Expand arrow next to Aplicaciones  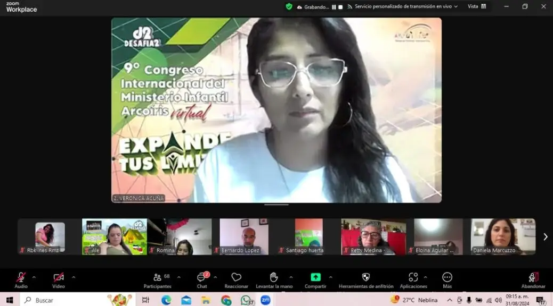click(x=425, y=277)
